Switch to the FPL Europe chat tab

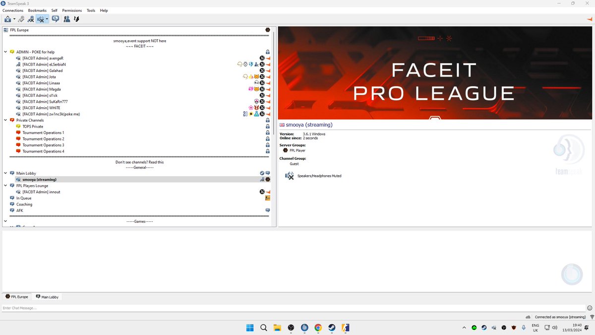click(x=16, y=297)
